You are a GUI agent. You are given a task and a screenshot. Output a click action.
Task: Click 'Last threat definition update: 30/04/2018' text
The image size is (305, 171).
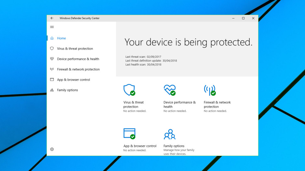point(151,61)
